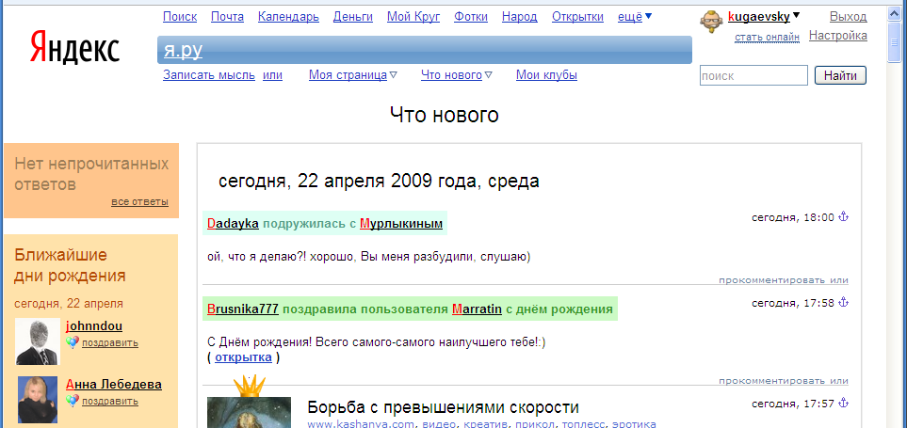Open the crowned post image thumbnail
This screenshot has height=428, width=907.
[x=250, y=412]
